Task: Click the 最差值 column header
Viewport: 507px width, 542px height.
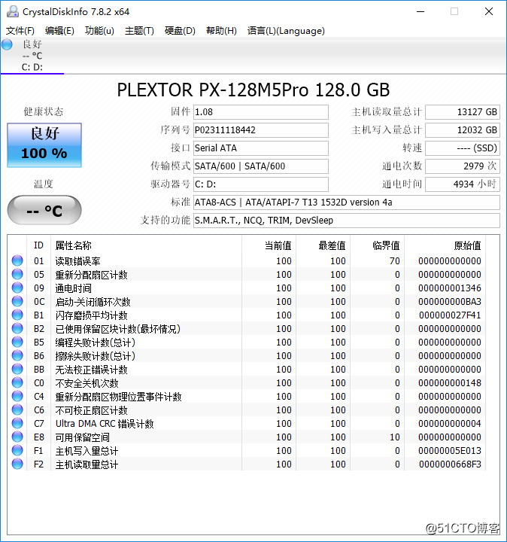Action: [x=323, y=245]
